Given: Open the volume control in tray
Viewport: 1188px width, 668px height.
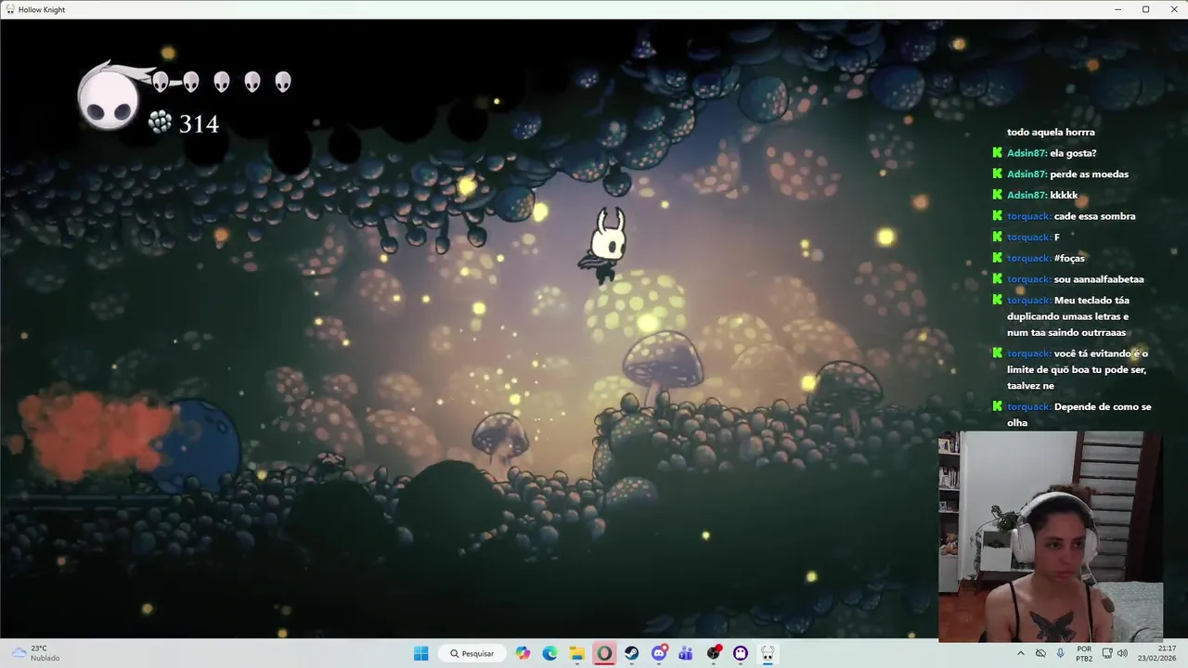Looking at the screenshot, I should pos(1122,653).
